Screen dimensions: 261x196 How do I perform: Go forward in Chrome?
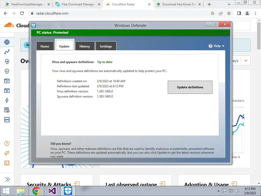click(x=14, y=13)
